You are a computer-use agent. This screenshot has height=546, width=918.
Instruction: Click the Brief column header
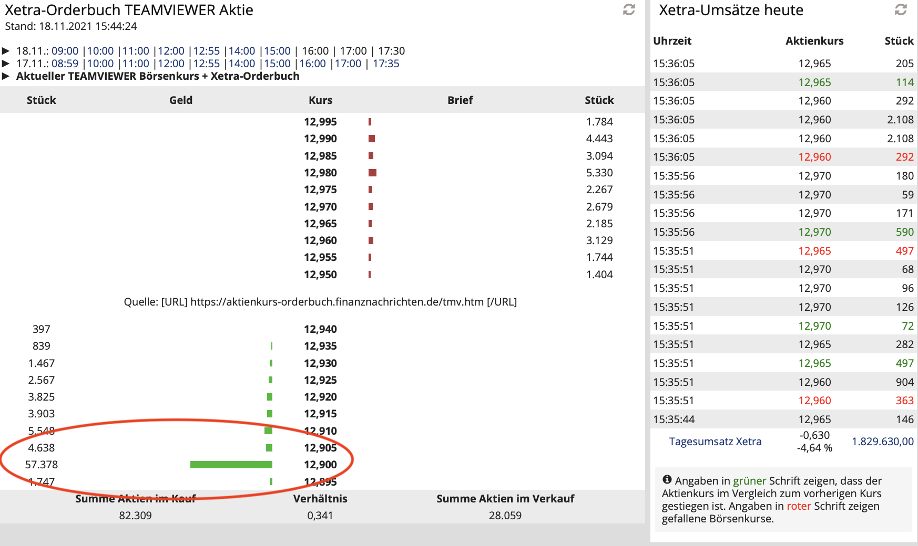coord(460,100)
